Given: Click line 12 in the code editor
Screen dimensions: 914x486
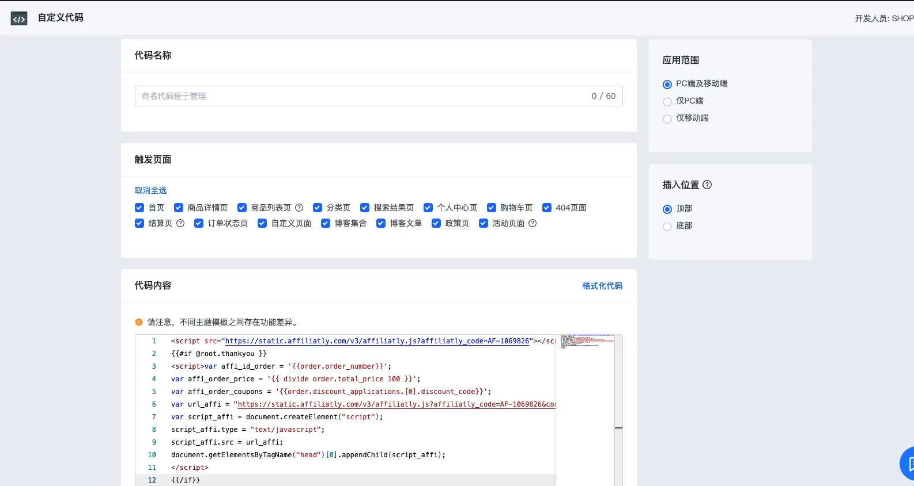Looking at the screenshot, I should (x=346, y=480).
